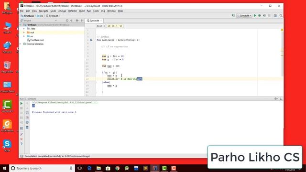Expand the .idea folder
306x172 pixels.
[24, 29]
